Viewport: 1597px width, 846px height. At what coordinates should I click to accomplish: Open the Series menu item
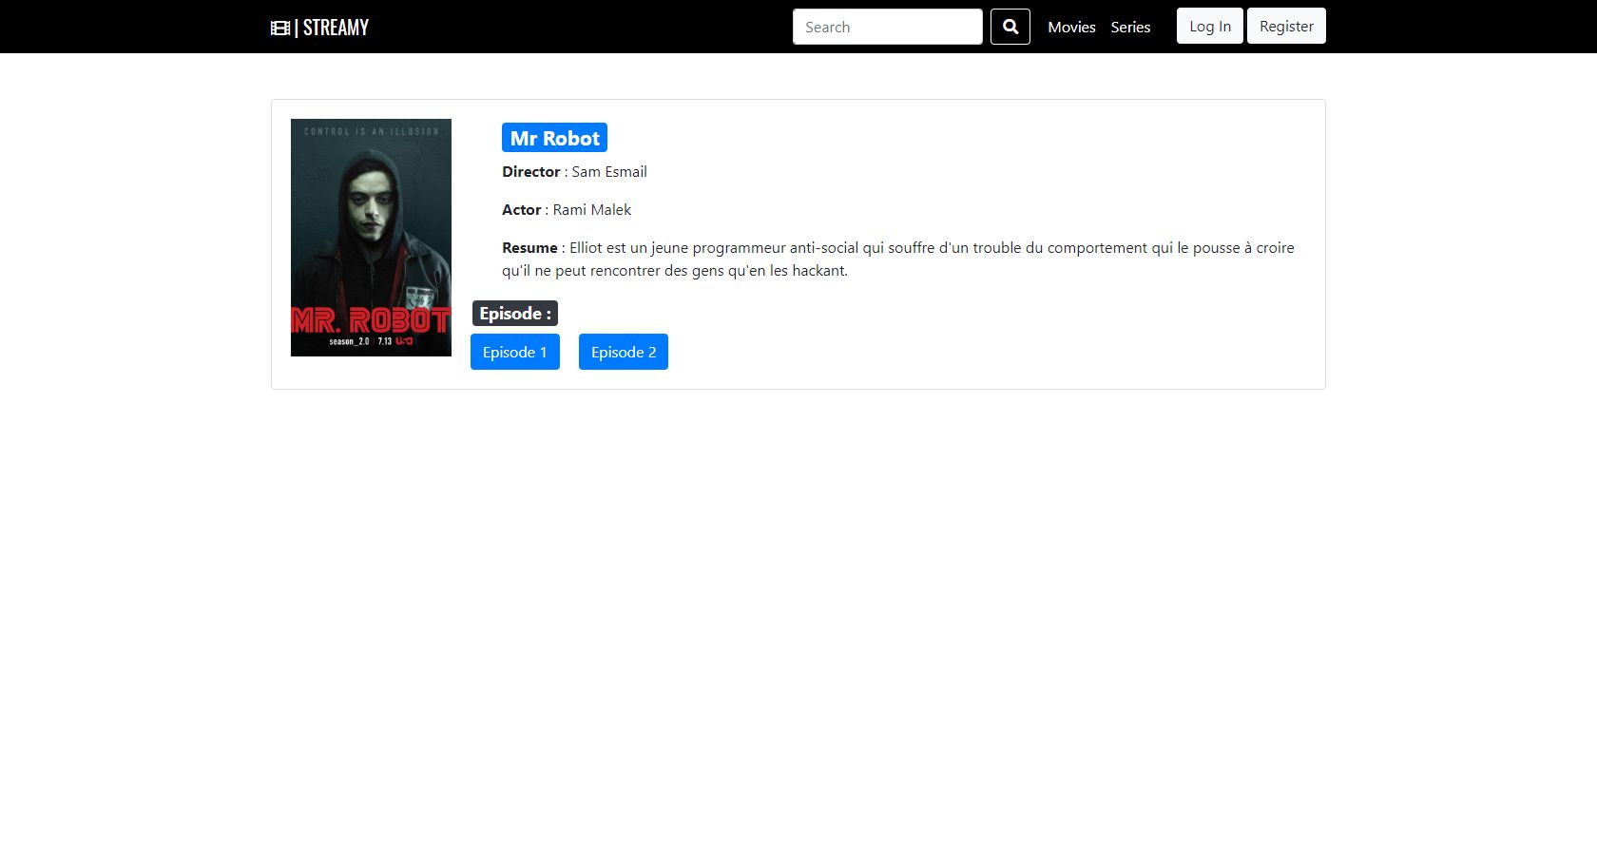point(1130,27)
